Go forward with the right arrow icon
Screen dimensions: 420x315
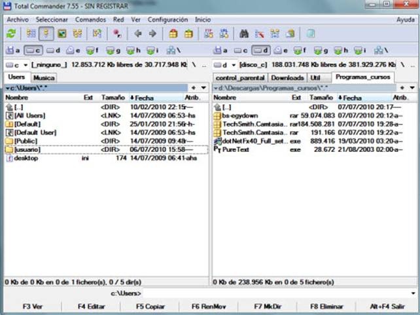point(152,33)
